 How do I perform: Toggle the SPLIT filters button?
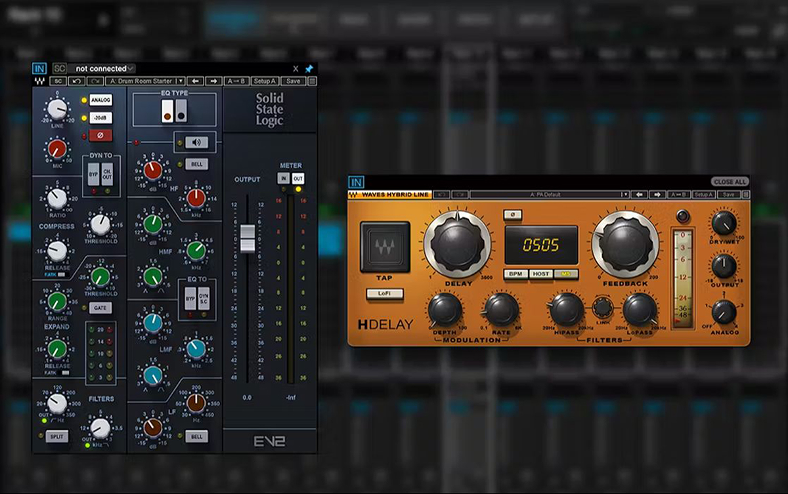point(56,436)
